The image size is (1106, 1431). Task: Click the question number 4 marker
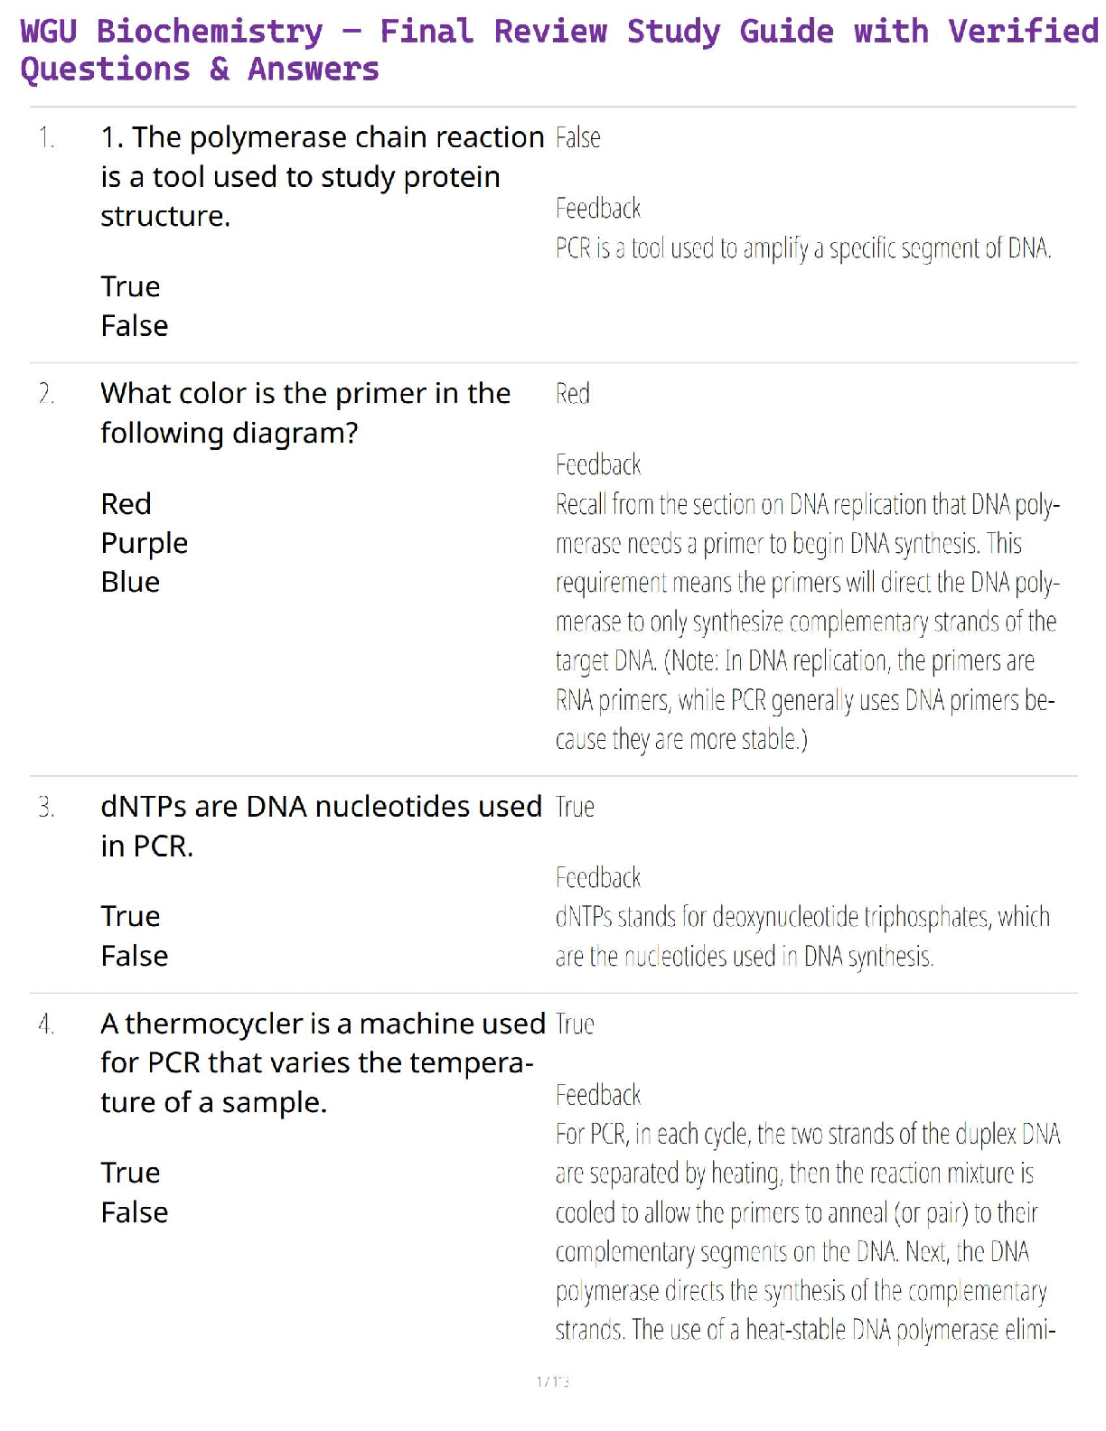click(46, 1024)
